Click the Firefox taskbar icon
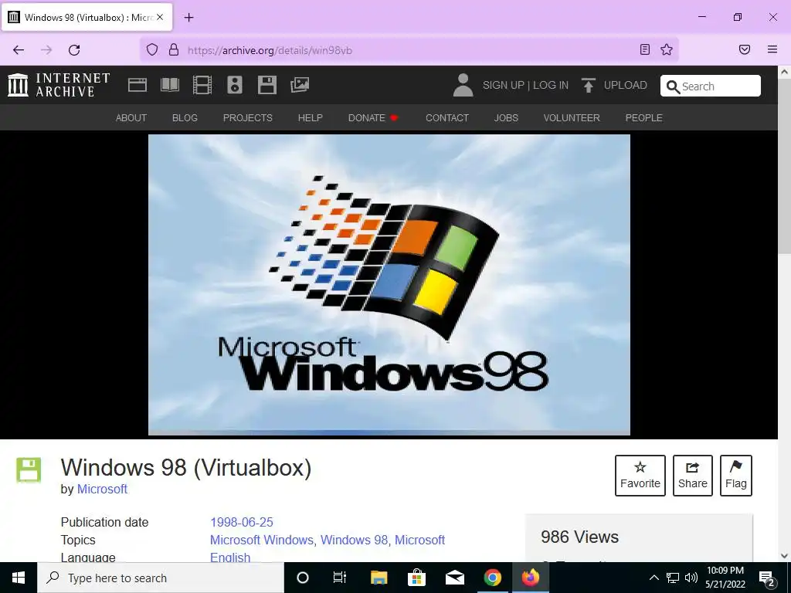 coord(531,578)
